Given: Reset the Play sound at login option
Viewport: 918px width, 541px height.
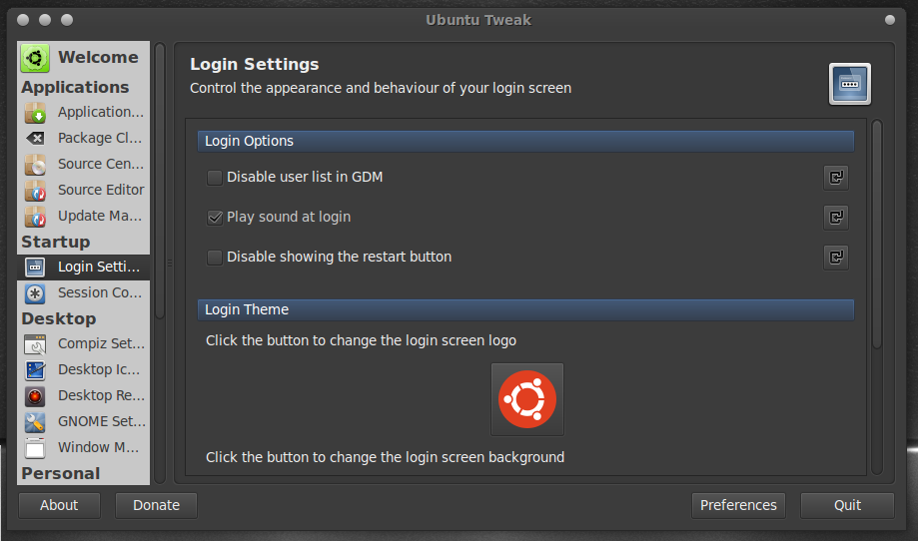Looking at the screenshot, I should 836,217.
